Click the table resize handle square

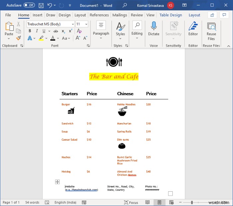click(x=170, y=193)
